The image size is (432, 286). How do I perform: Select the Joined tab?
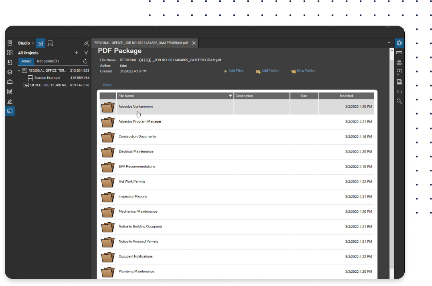[x=26, y=61]
